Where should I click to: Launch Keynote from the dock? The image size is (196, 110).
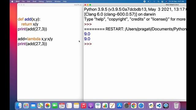point(98,106)
